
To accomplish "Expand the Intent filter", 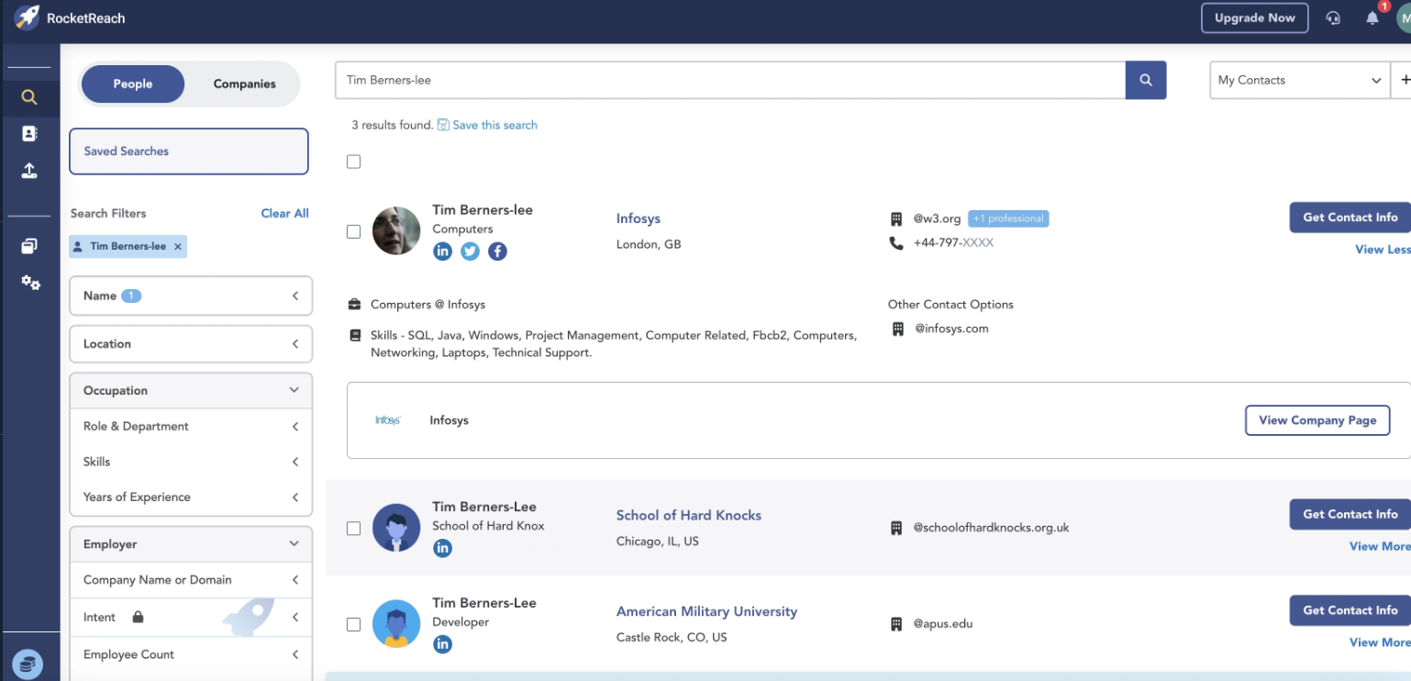I will pyautogui.click(x=191, y=617).
